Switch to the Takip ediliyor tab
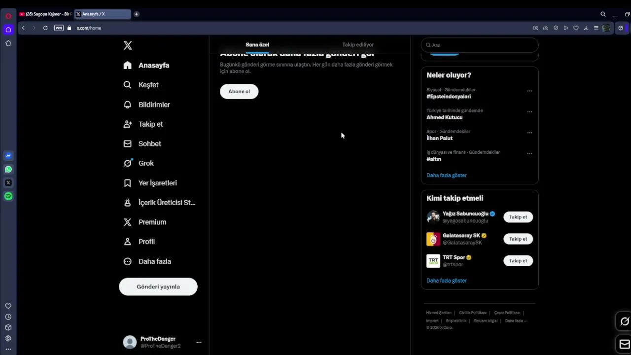631x355 pixels. pyautogui.click(x=358, y=44)
